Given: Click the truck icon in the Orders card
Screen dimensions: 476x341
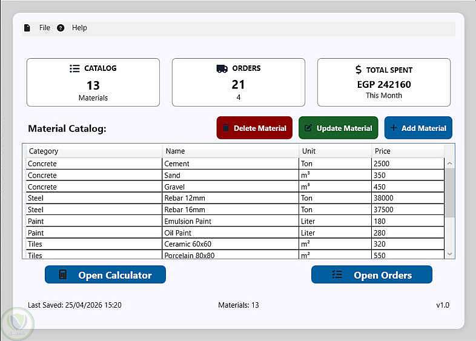Looking at the screenshot, I should pyautogui.click(x=222, y=68).
